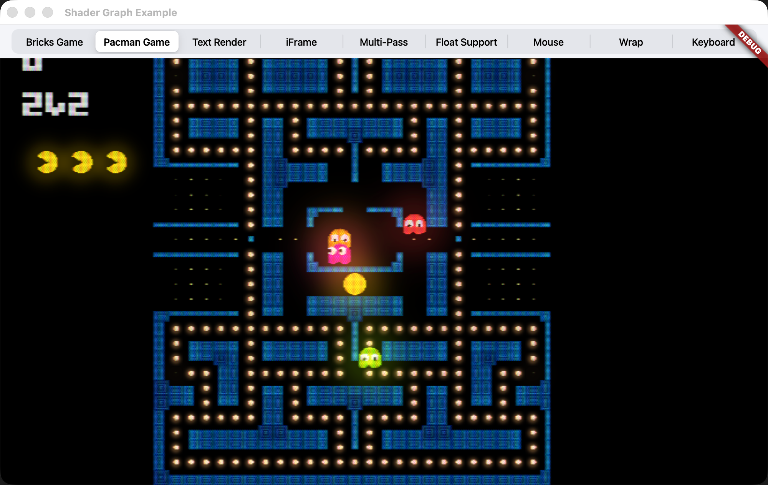This screenshot has height=485, width=768.
Task: Switch to the Mouse tab
Action: [548, 42]
